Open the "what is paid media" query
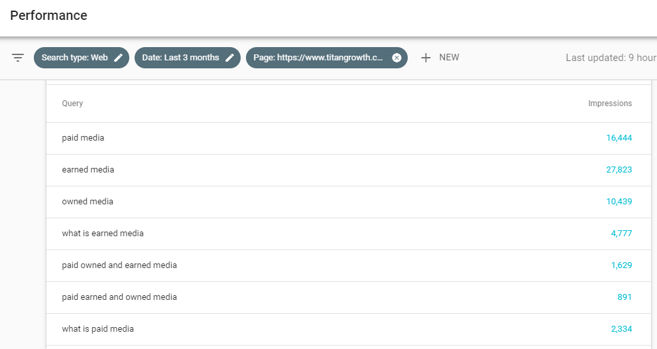Screen dimensions: 657x349 pos(98,329)
